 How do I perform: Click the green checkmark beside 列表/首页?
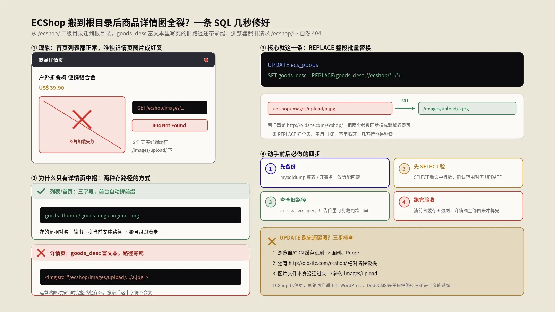click(41, 191)
